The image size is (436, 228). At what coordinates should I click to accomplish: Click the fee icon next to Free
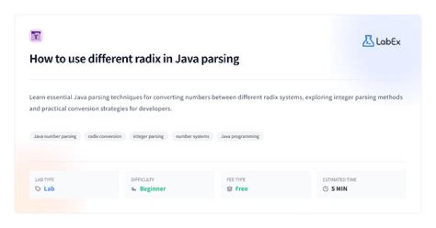point(230,189)
